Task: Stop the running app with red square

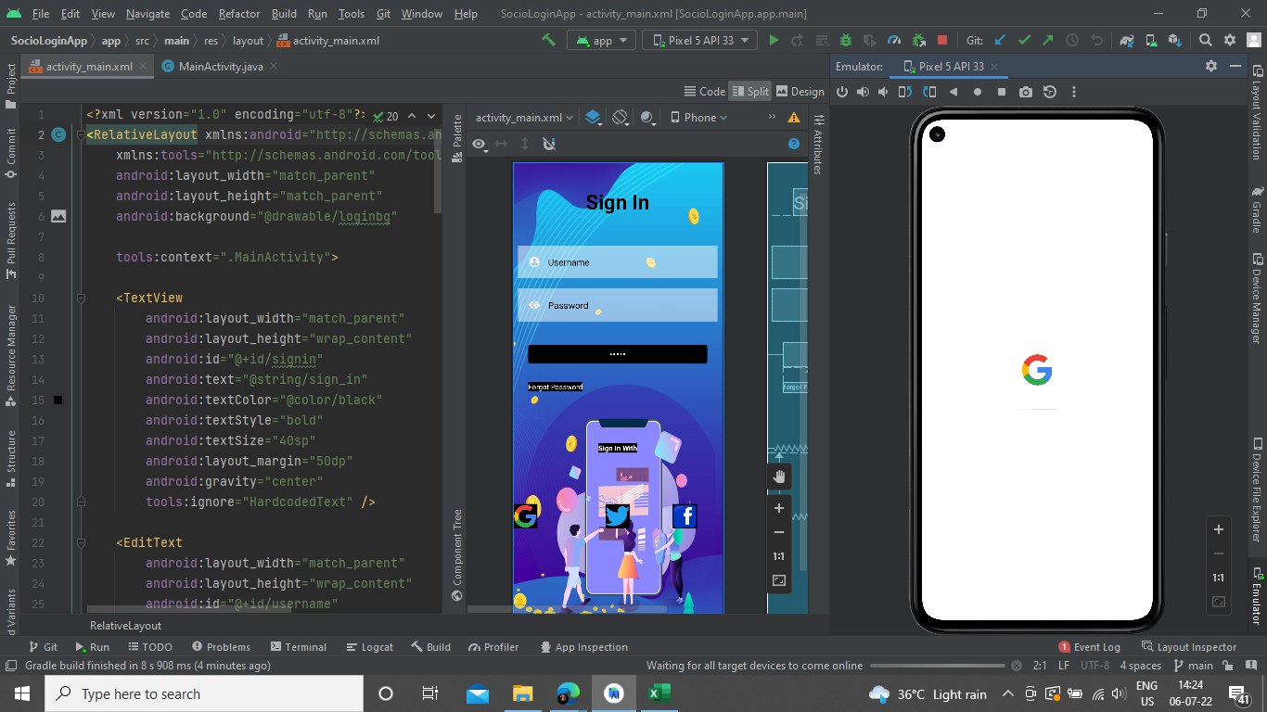Action: (942, 41)
